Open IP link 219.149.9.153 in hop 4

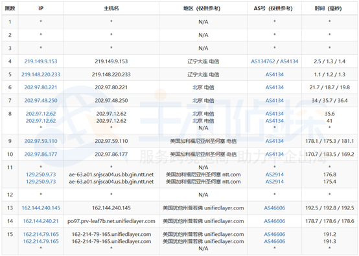click(x=41, y=61)
